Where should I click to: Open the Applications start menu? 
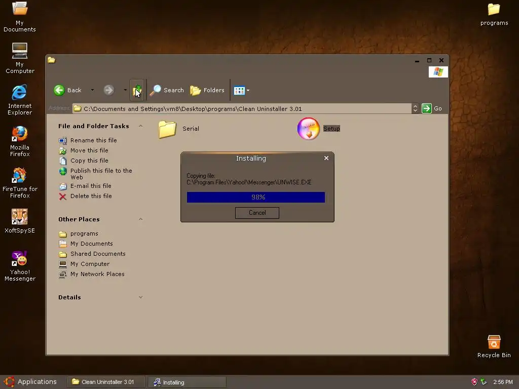point(30,382)
